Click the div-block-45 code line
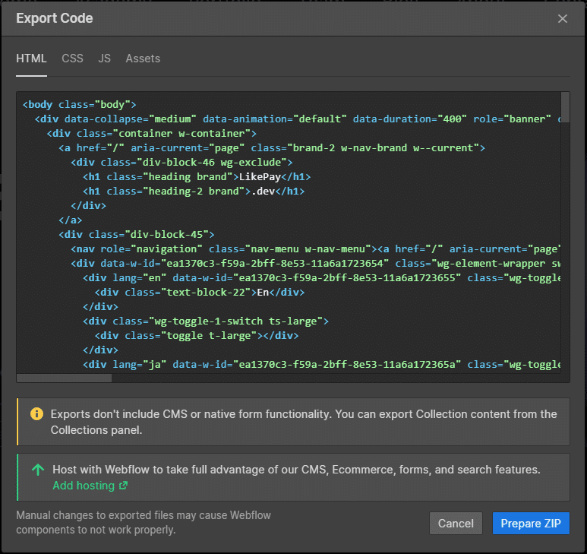 [x=136, y=235]
